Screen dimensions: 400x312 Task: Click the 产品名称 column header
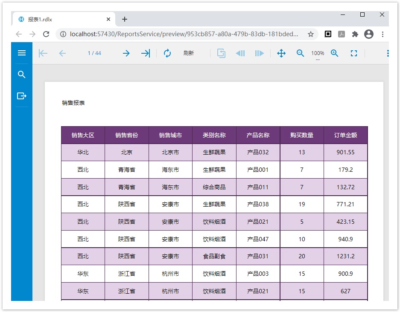point(258,135)
